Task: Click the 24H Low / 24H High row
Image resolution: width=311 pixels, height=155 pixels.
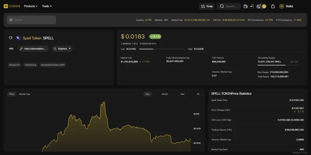Action: click(x=257, y=120)
